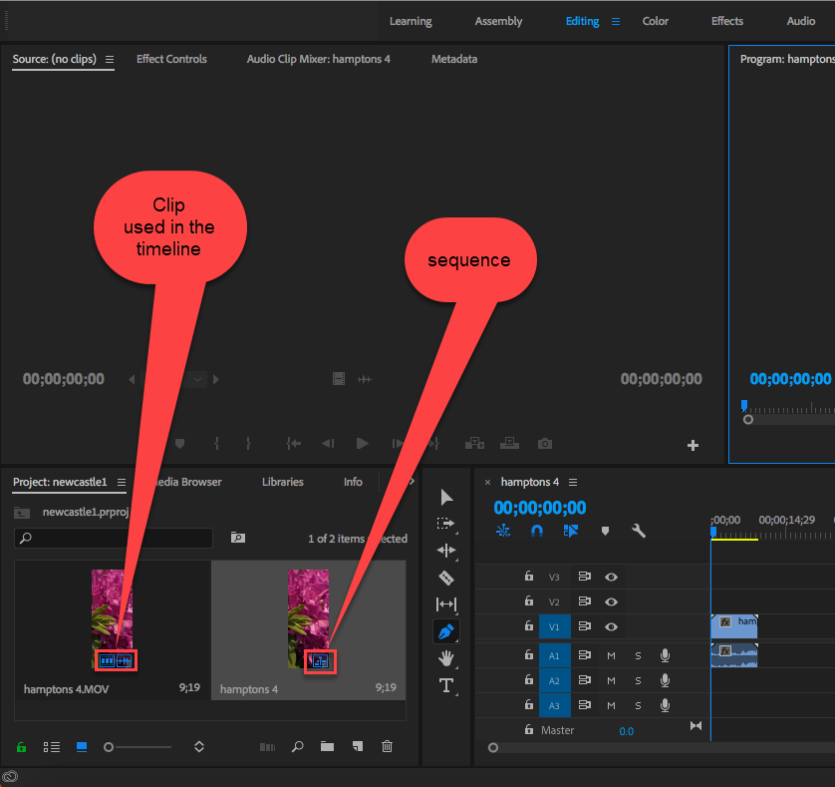The height and width of the screenshot is (787, 835).
Task: Click the Drag Video Only filmstrip icon
Action: 339,379
